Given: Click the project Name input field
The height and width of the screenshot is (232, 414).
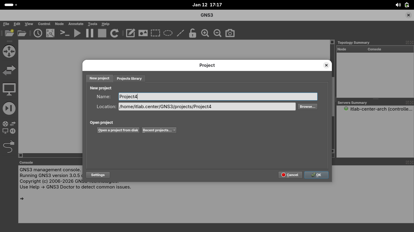Looking at the screenshot, I should [x=218, y=97].
